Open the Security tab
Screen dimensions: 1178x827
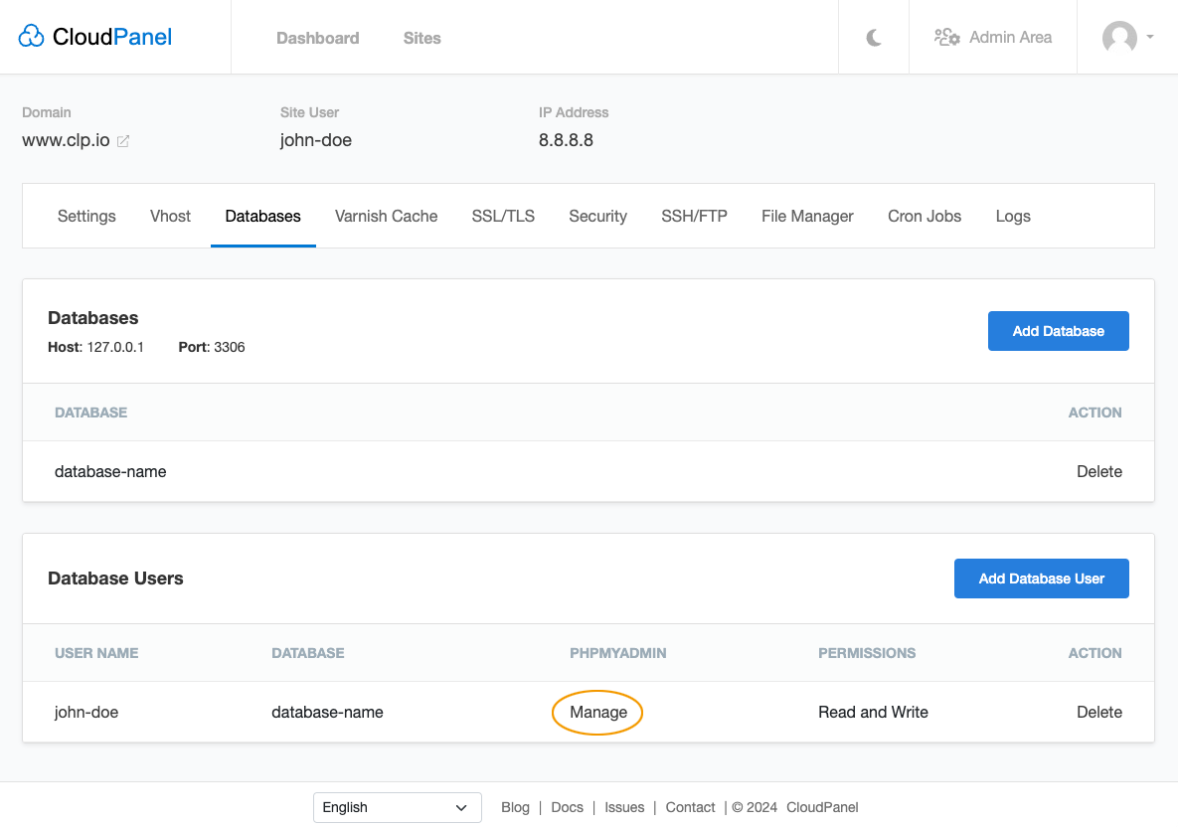pos(597,216)
